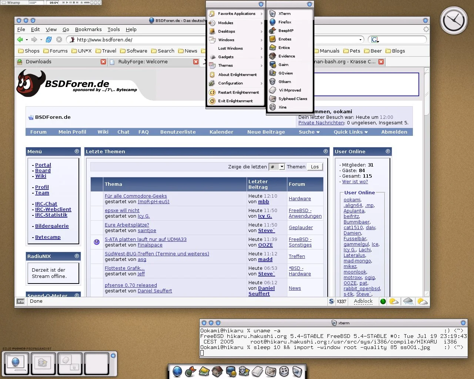Close the Downloads tab
Image resolution: width=474 pixels, height=379 pixels.
(x=103, y=62)
